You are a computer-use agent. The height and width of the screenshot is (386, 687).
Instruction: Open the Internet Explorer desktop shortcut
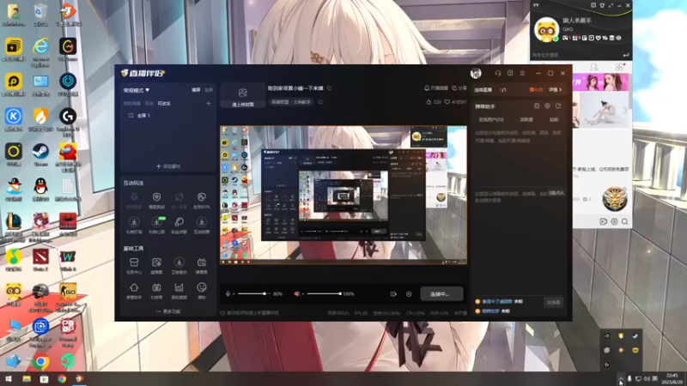pos(40,51)
